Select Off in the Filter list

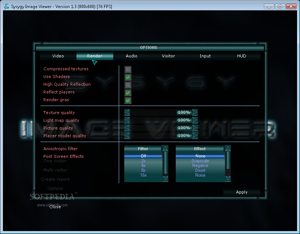[x=143, y=156]
